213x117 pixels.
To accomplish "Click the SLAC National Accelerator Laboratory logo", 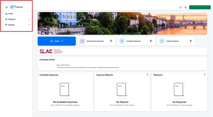I will pos(51,51).
